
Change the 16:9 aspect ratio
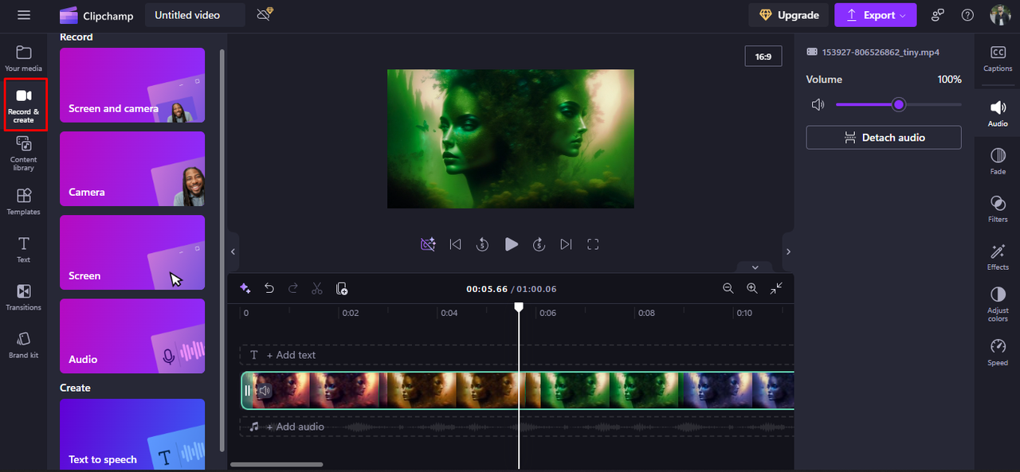click(x=763, y=57)
